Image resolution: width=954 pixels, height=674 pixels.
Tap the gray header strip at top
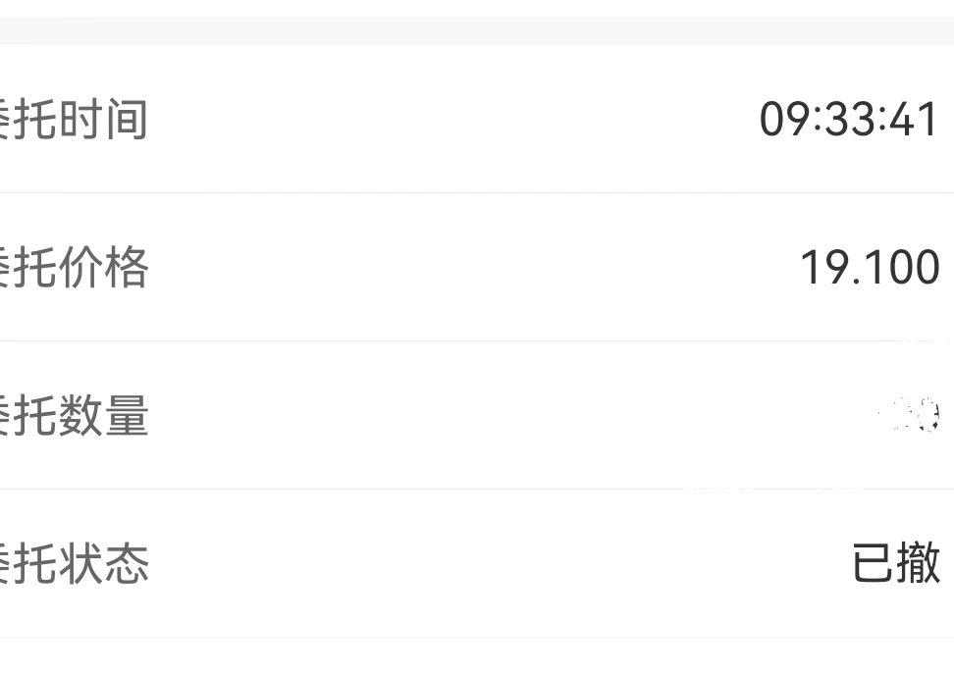[477, 29]
